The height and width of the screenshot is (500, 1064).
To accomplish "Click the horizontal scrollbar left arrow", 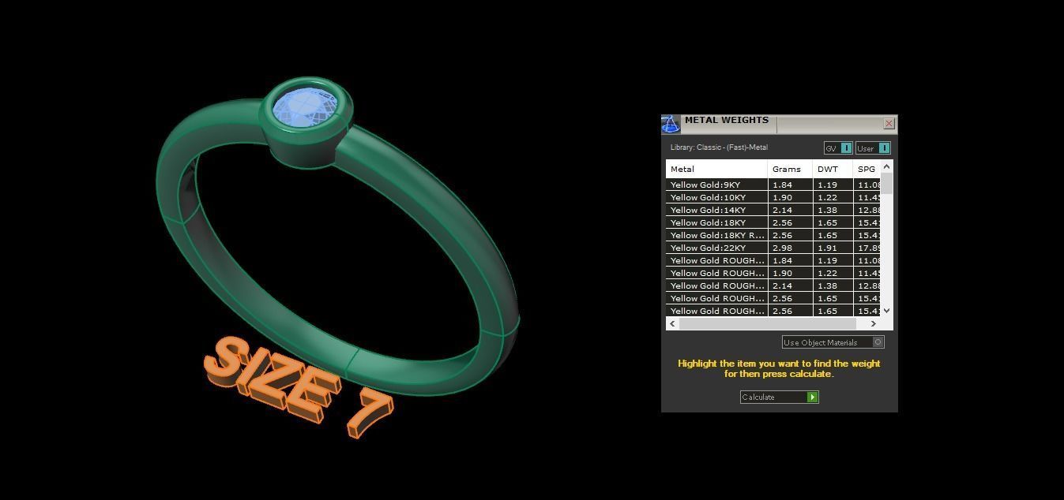I will coord(673,323).
